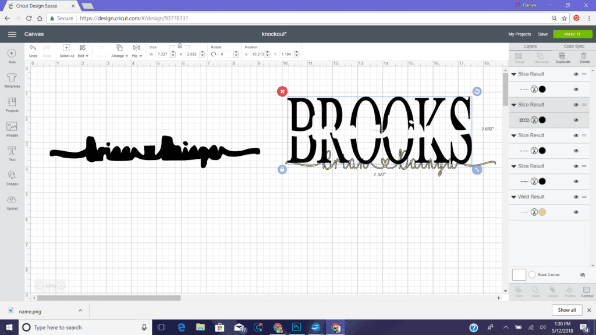Click the black swatch of the BROOKS slice layer

[542, 120]
